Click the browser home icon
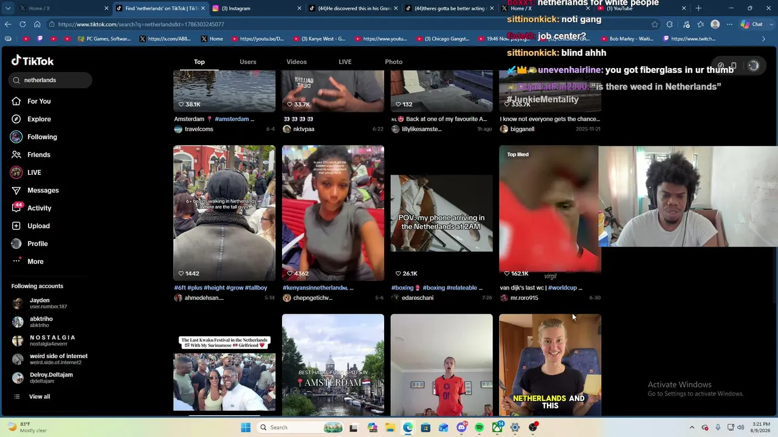The width and height of the screenshot is (778, 437). coord(37,24)
